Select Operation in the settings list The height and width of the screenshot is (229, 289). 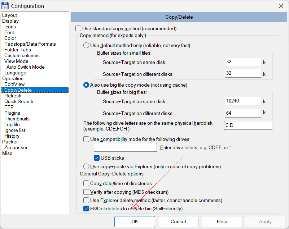coord(13,78)
